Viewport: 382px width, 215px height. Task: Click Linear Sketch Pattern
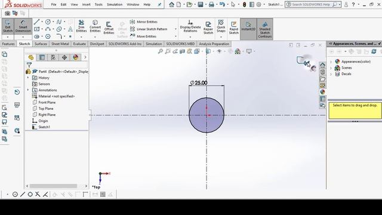[149, 29]
